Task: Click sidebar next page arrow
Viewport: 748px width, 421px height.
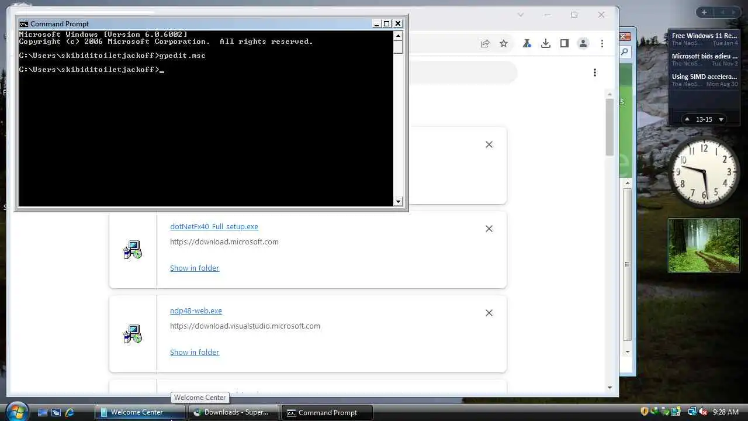Action: click(734, 12)
